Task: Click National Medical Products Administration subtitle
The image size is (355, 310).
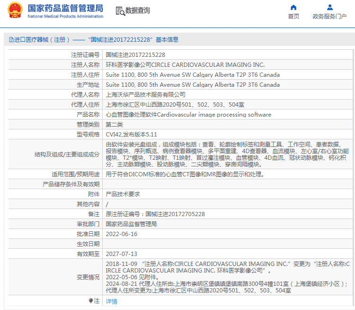Action: 65,16
